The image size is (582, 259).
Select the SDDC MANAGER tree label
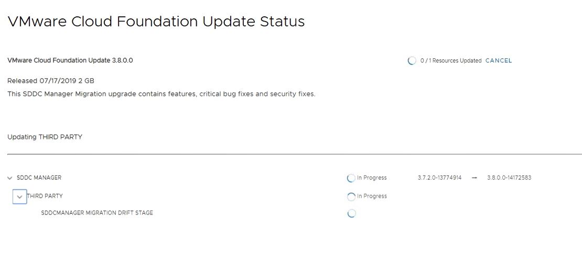point(39,178)
